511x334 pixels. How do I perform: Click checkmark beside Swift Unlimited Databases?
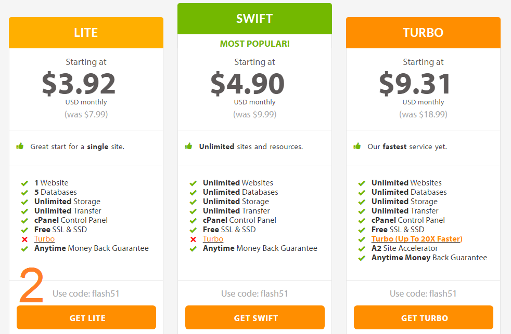click(193, 193)
